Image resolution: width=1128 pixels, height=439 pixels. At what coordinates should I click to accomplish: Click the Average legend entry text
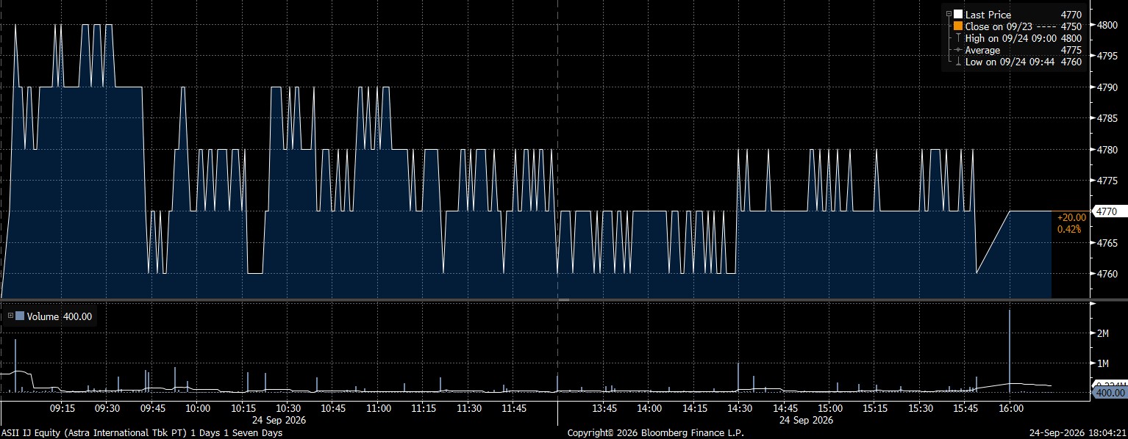[982, 50]
